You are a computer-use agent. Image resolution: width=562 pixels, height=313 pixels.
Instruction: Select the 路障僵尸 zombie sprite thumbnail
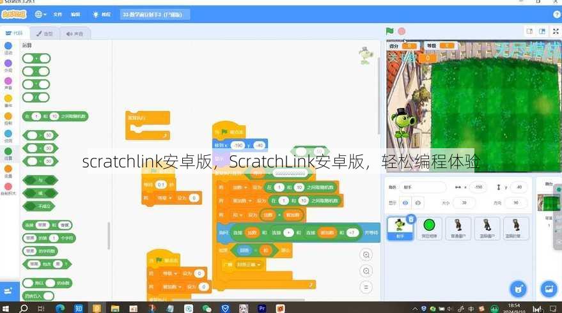click(x=487, y=229)
